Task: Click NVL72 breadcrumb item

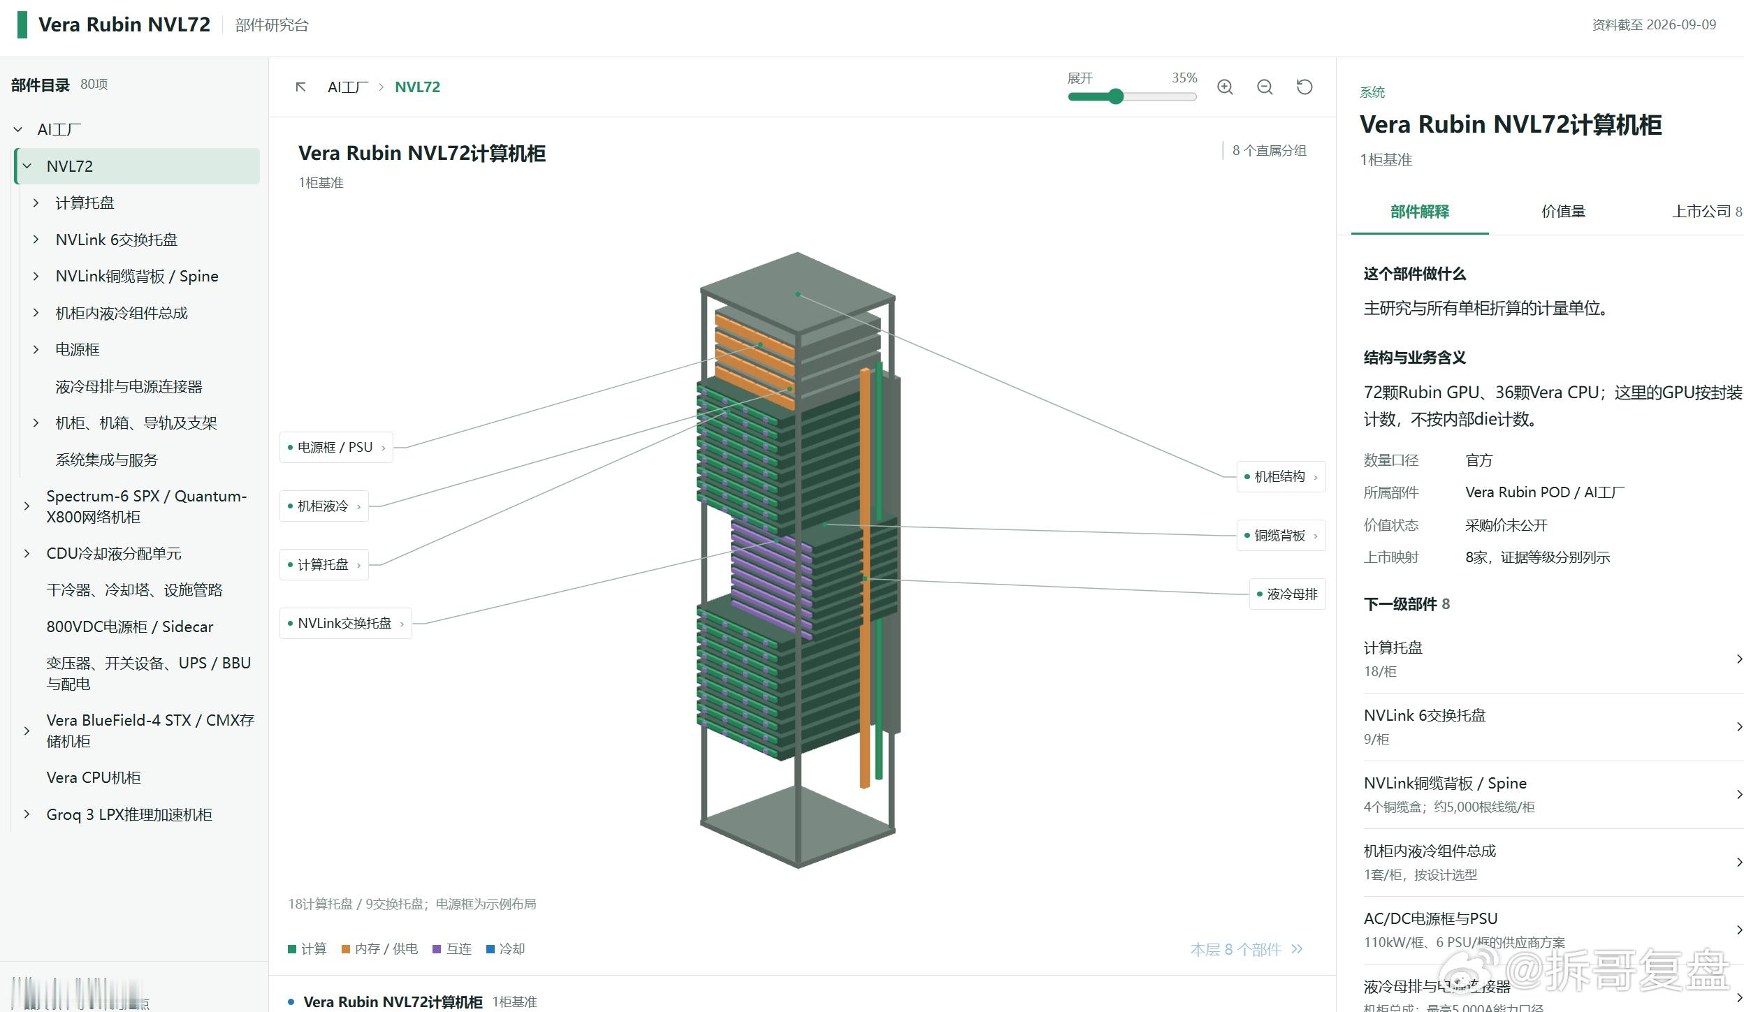Action: click(417, 87)
